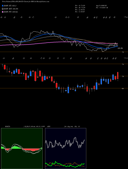This screenshot has height=169, width=128.
Task: Click the 70 price axis label
Action: point(123,77)
